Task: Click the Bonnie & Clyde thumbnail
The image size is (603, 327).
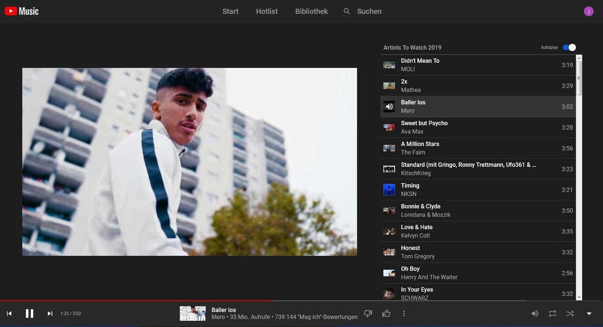Action: pyautogui.click(x=389, y=211)
